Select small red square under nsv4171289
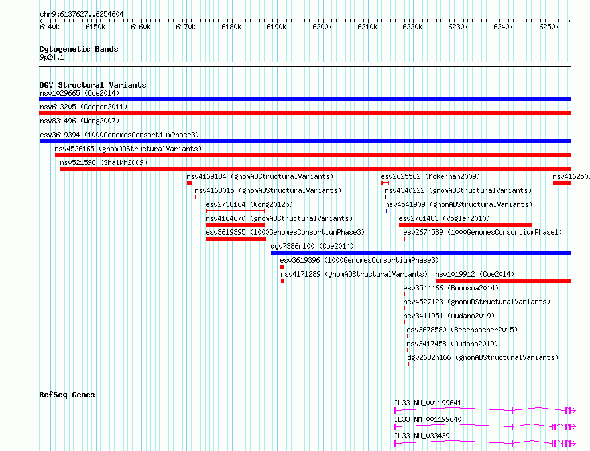 282,281
